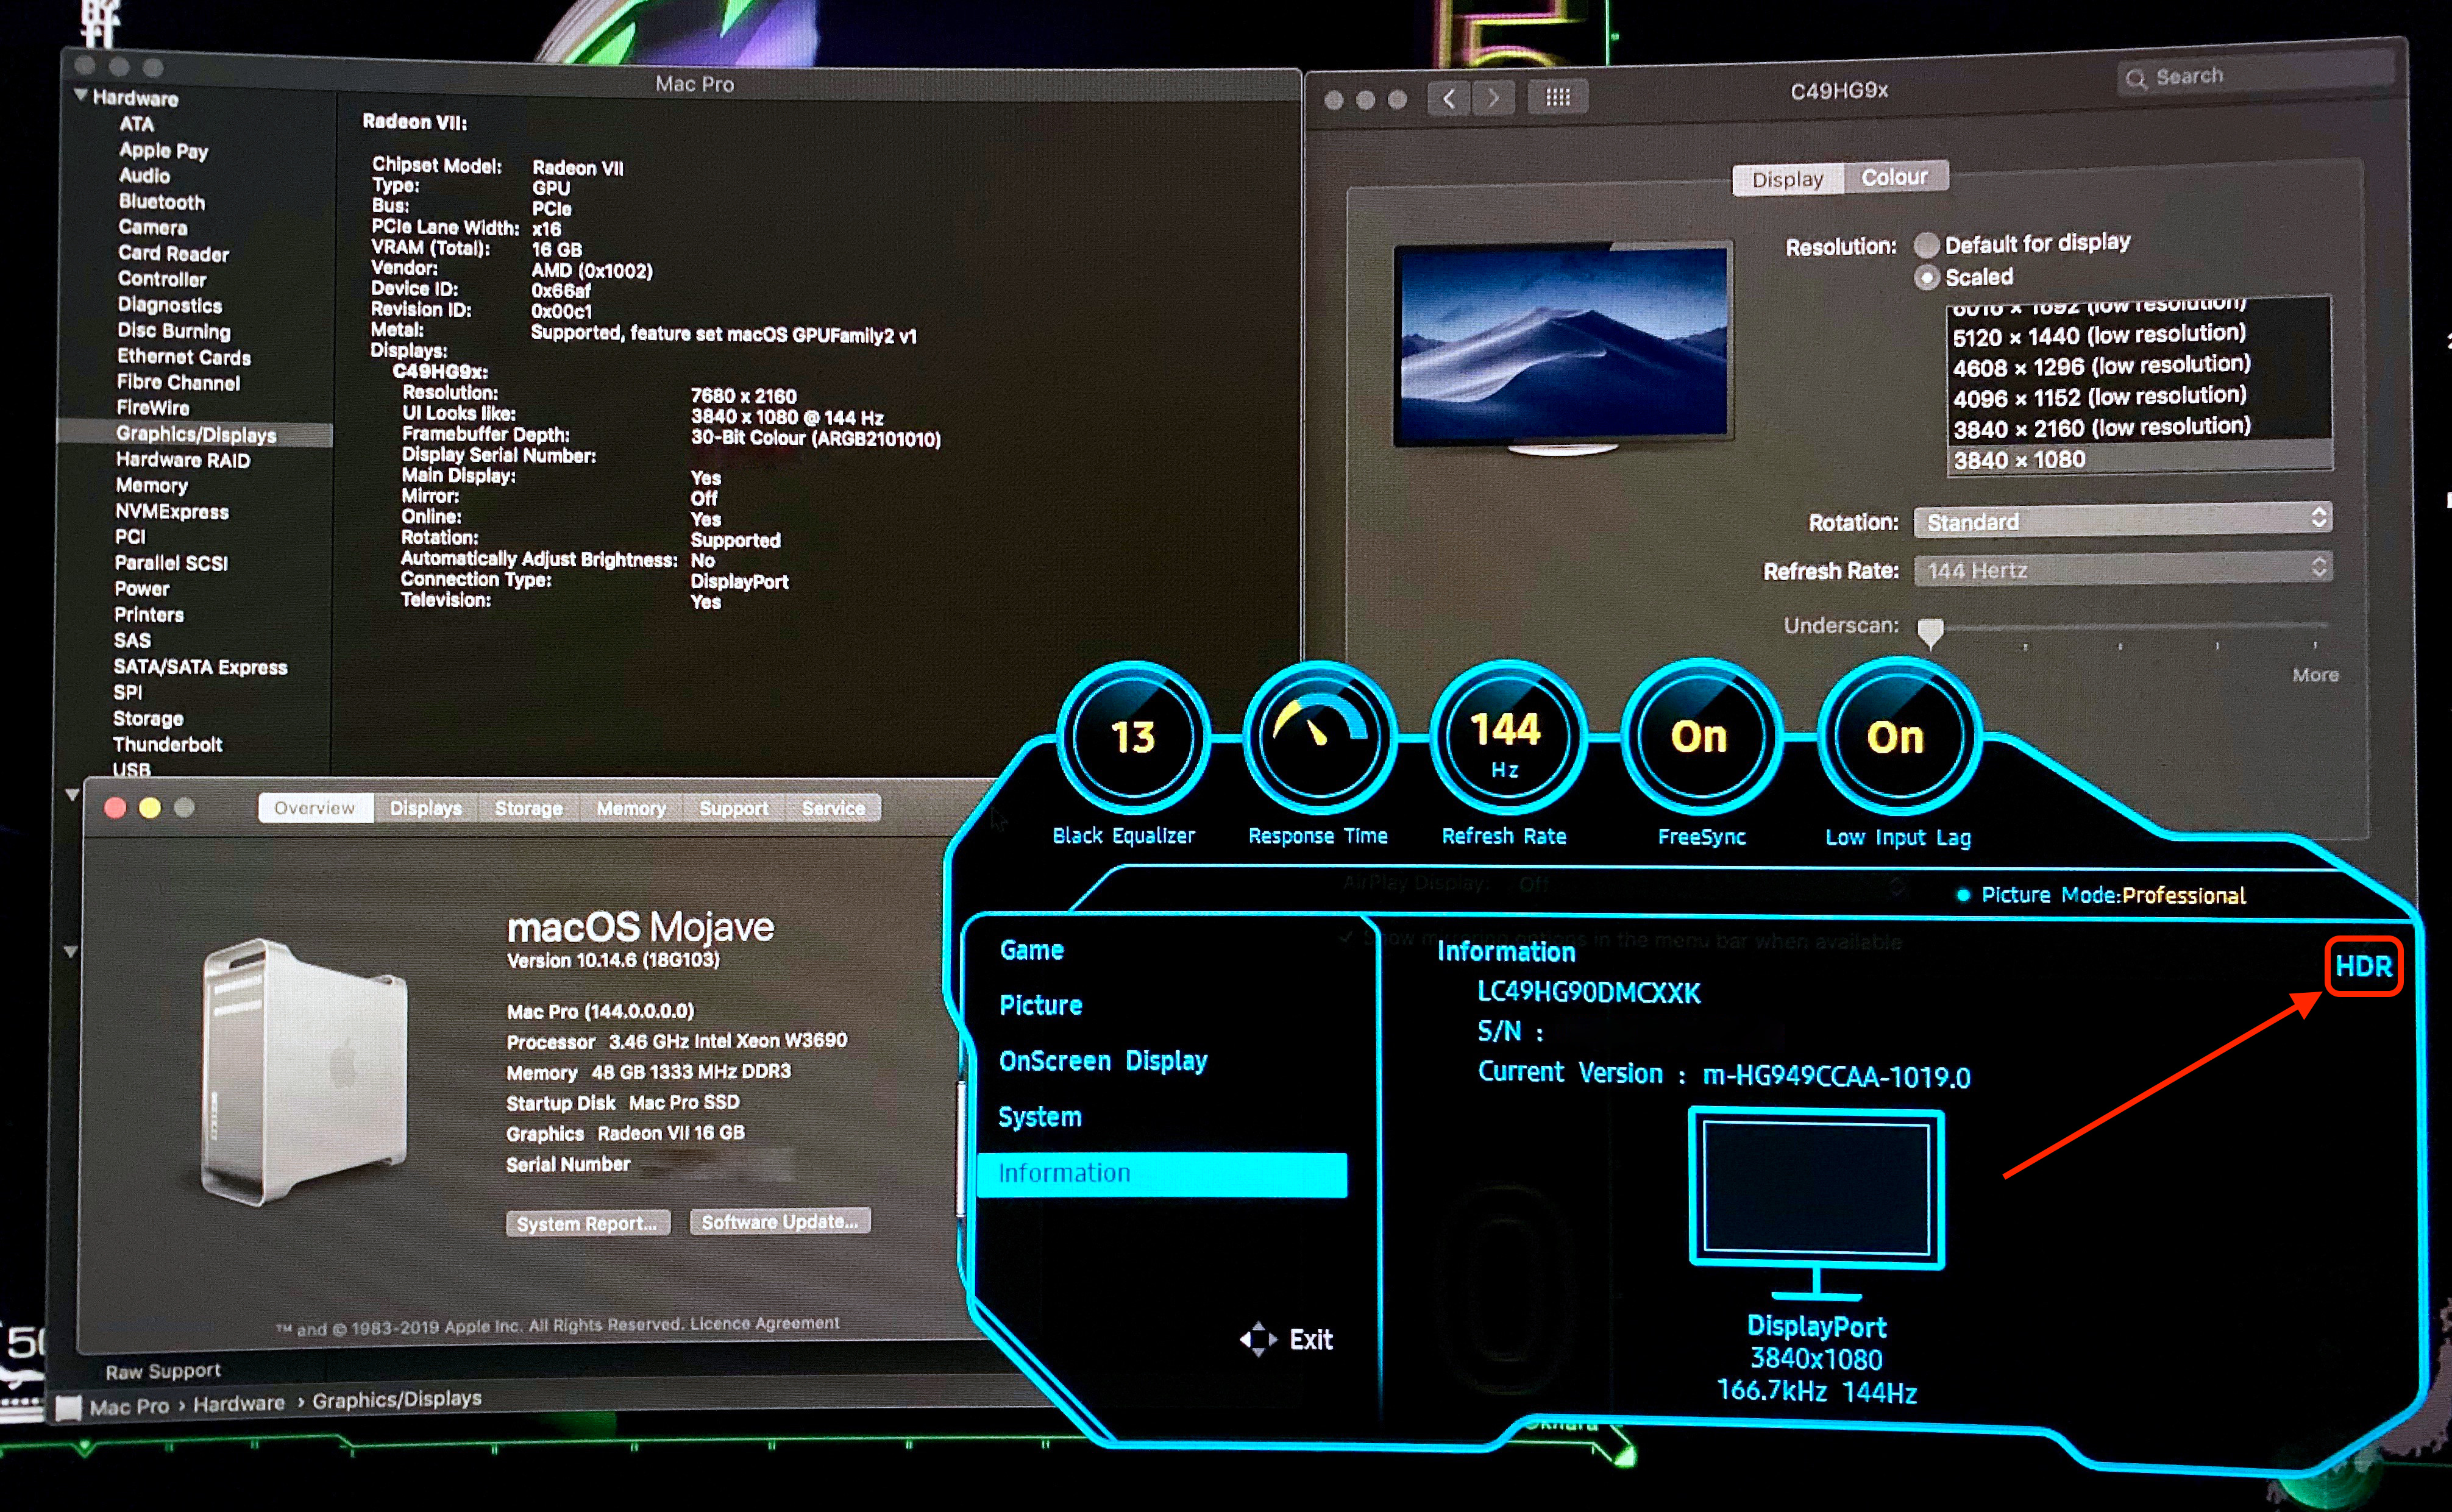Select SATA/SATA Express in the Hardware sidebar
The width and height of the screenshot is (2452, 1512).
click(200, 667)
